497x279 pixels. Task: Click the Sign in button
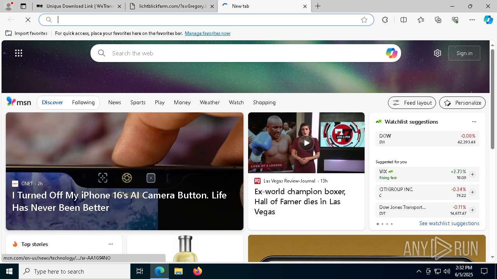[464, 53]
